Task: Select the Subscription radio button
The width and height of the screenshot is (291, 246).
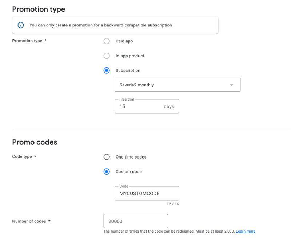Action: point(107,71)
